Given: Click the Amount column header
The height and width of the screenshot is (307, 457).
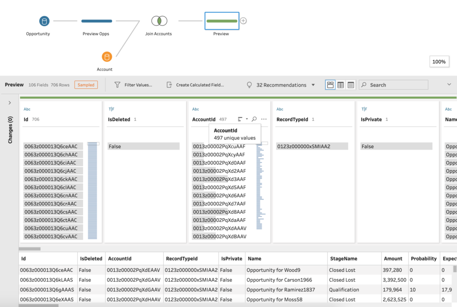Looking at the screenshot, I should (395, 259).
